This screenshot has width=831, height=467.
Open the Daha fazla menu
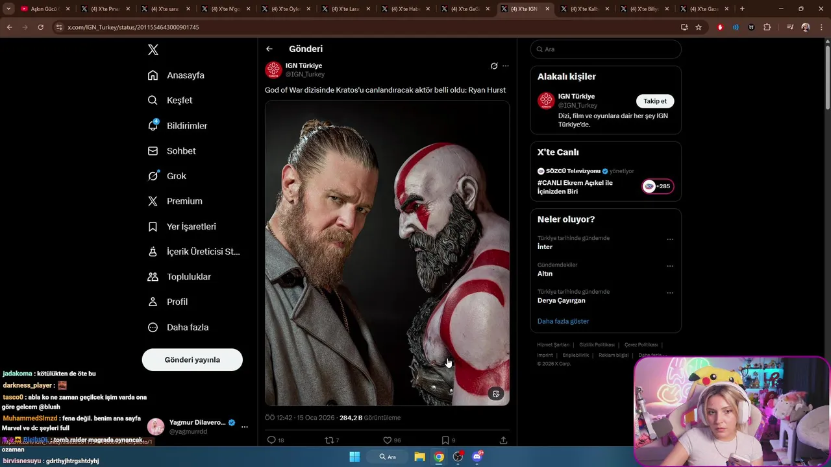178,328
